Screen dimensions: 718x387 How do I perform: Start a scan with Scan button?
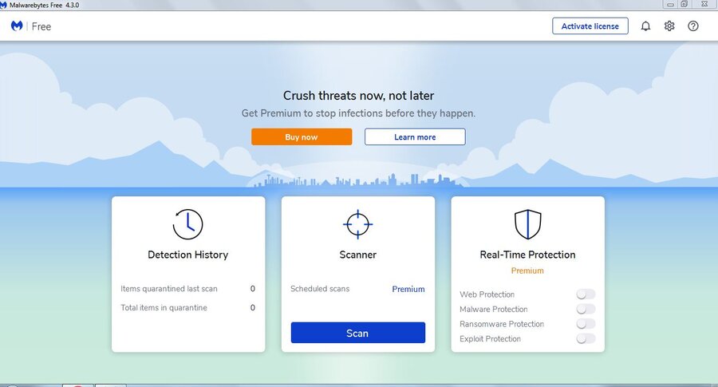coord(357,333)
